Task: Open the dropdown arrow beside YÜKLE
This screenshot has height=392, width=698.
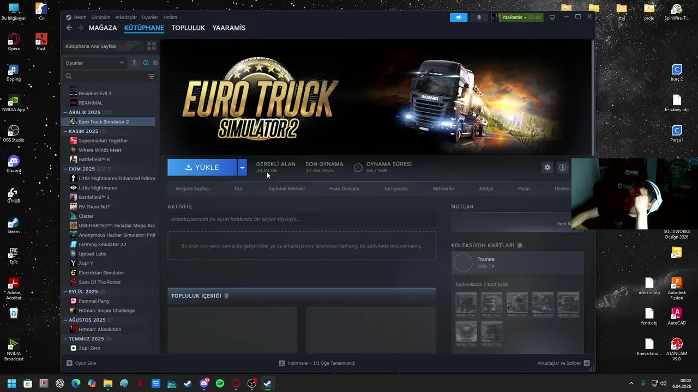Action: point(242,168)
